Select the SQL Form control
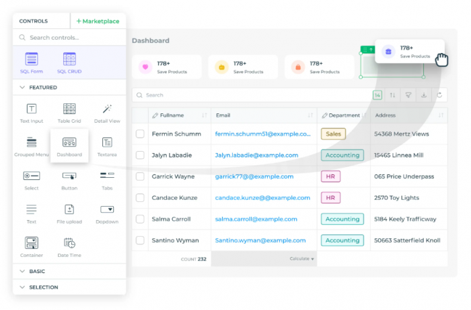471x310 pixels. [32, 63]
